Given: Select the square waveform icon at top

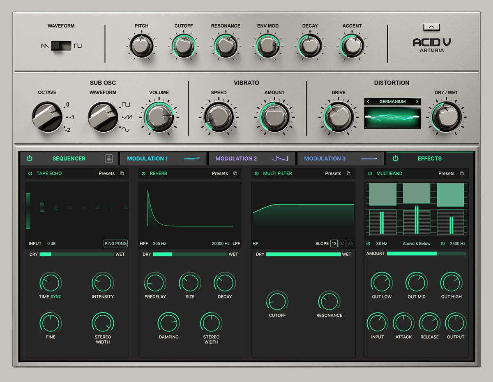Looking at the screenshot, I should (x=78, y=46).
